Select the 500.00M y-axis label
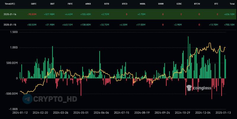 point(12,63)
